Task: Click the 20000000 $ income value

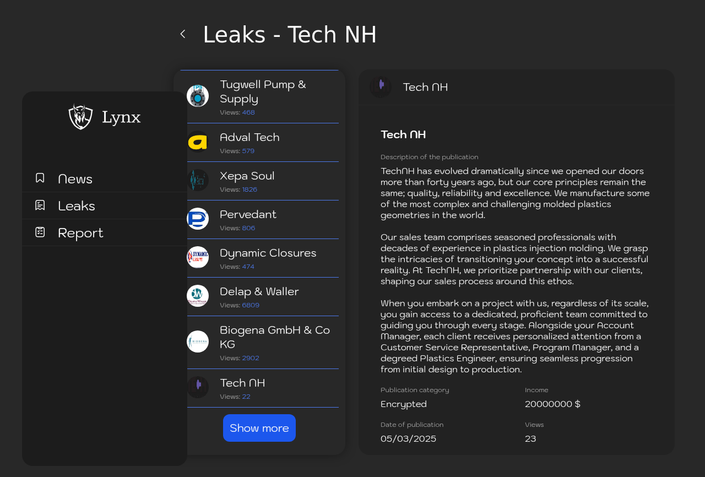Action: click(x=552, y=404)
